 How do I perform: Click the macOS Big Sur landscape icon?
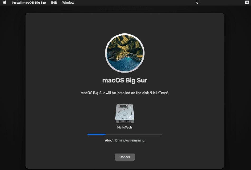(x=125, y=53)
